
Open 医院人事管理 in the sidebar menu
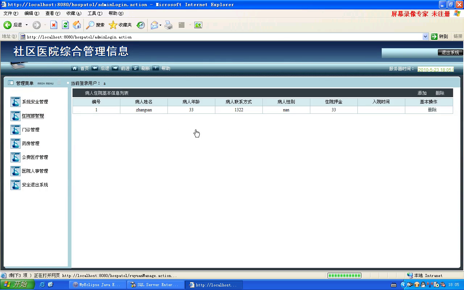point(35,171)
